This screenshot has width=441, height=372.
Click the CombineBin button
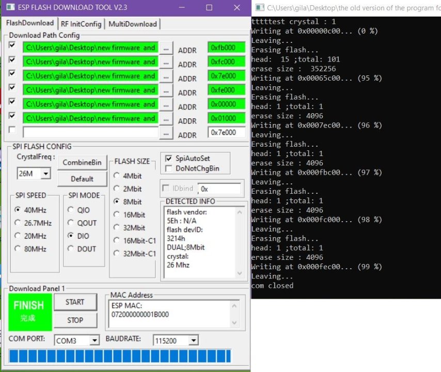point(82,162)
